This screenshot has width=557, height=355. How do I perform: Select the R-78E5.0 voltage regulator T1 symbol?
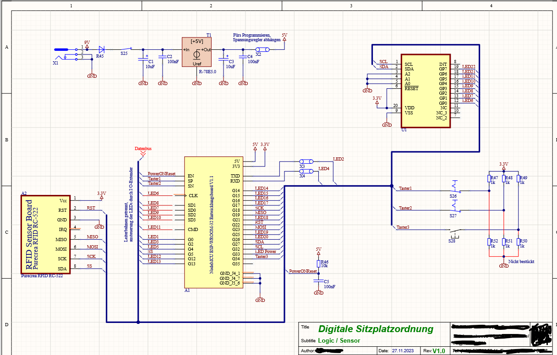tap(197, 52)
